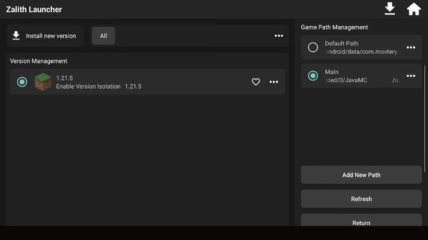Click the Zalith Launcher title
The height and width of the screenshot is (240, 428).
click(x=34, y=10)
